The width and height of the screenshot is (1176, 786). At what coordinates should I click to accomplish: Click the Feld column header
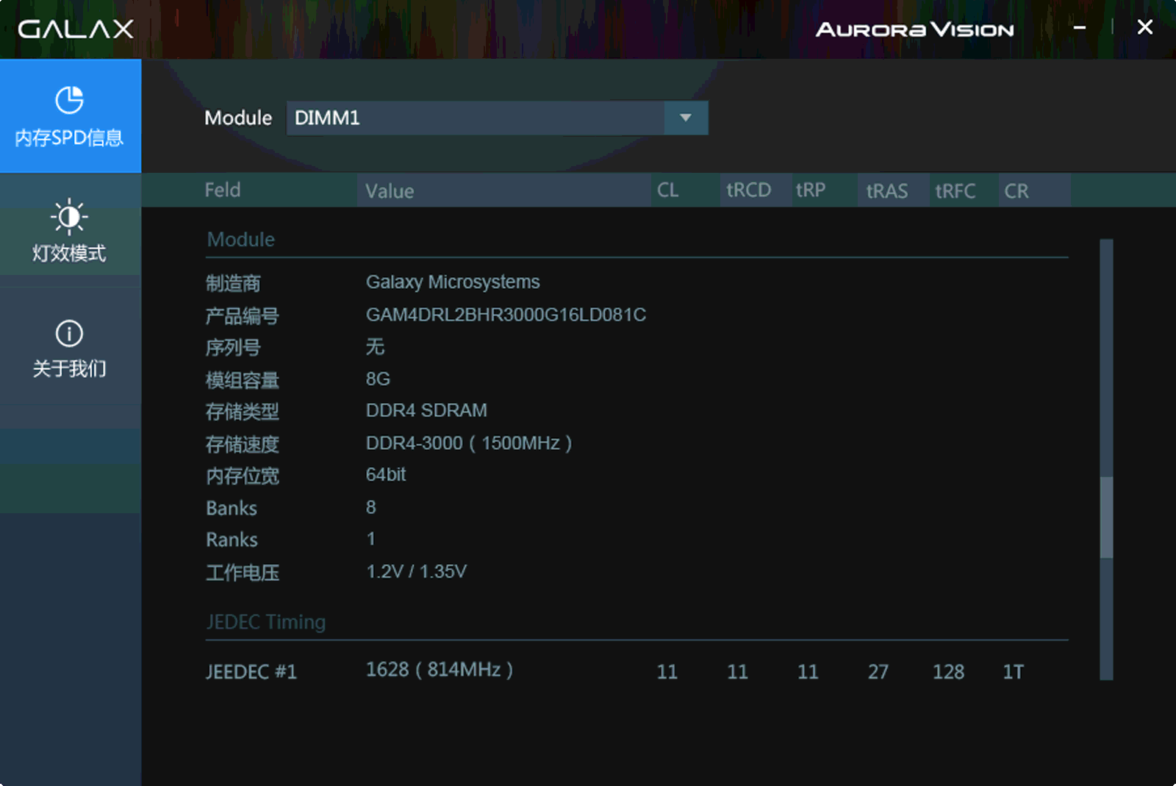pos(223,190)
